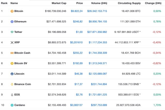Open the Cardano name link

point(20,105)
